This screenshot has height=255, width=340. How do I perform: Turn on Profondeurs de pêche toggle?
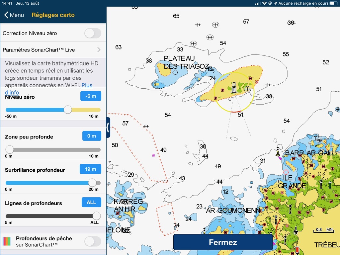pos(93,242)
